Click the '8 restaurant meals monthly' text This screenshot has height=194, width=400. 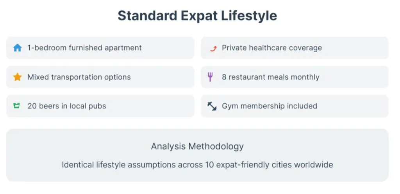coord(270,77)
